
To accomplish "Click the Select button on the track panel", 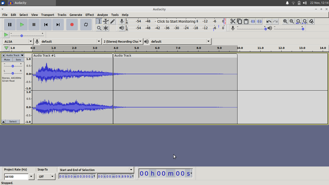I will click(13, 121).
